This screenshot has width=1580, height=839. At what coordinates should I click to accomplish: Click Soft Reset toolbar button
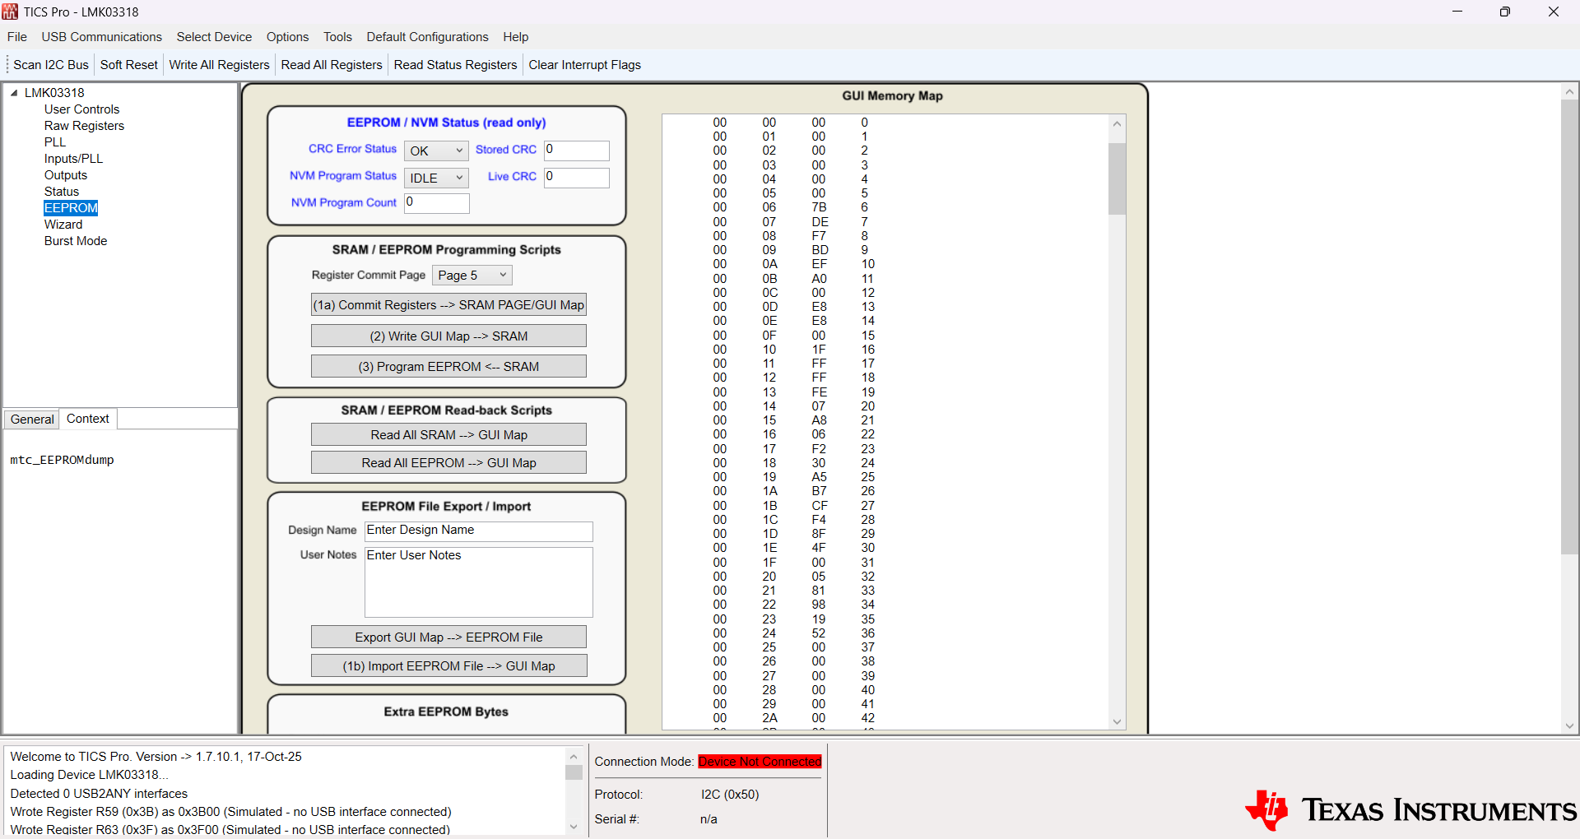(x=129, y=65)
